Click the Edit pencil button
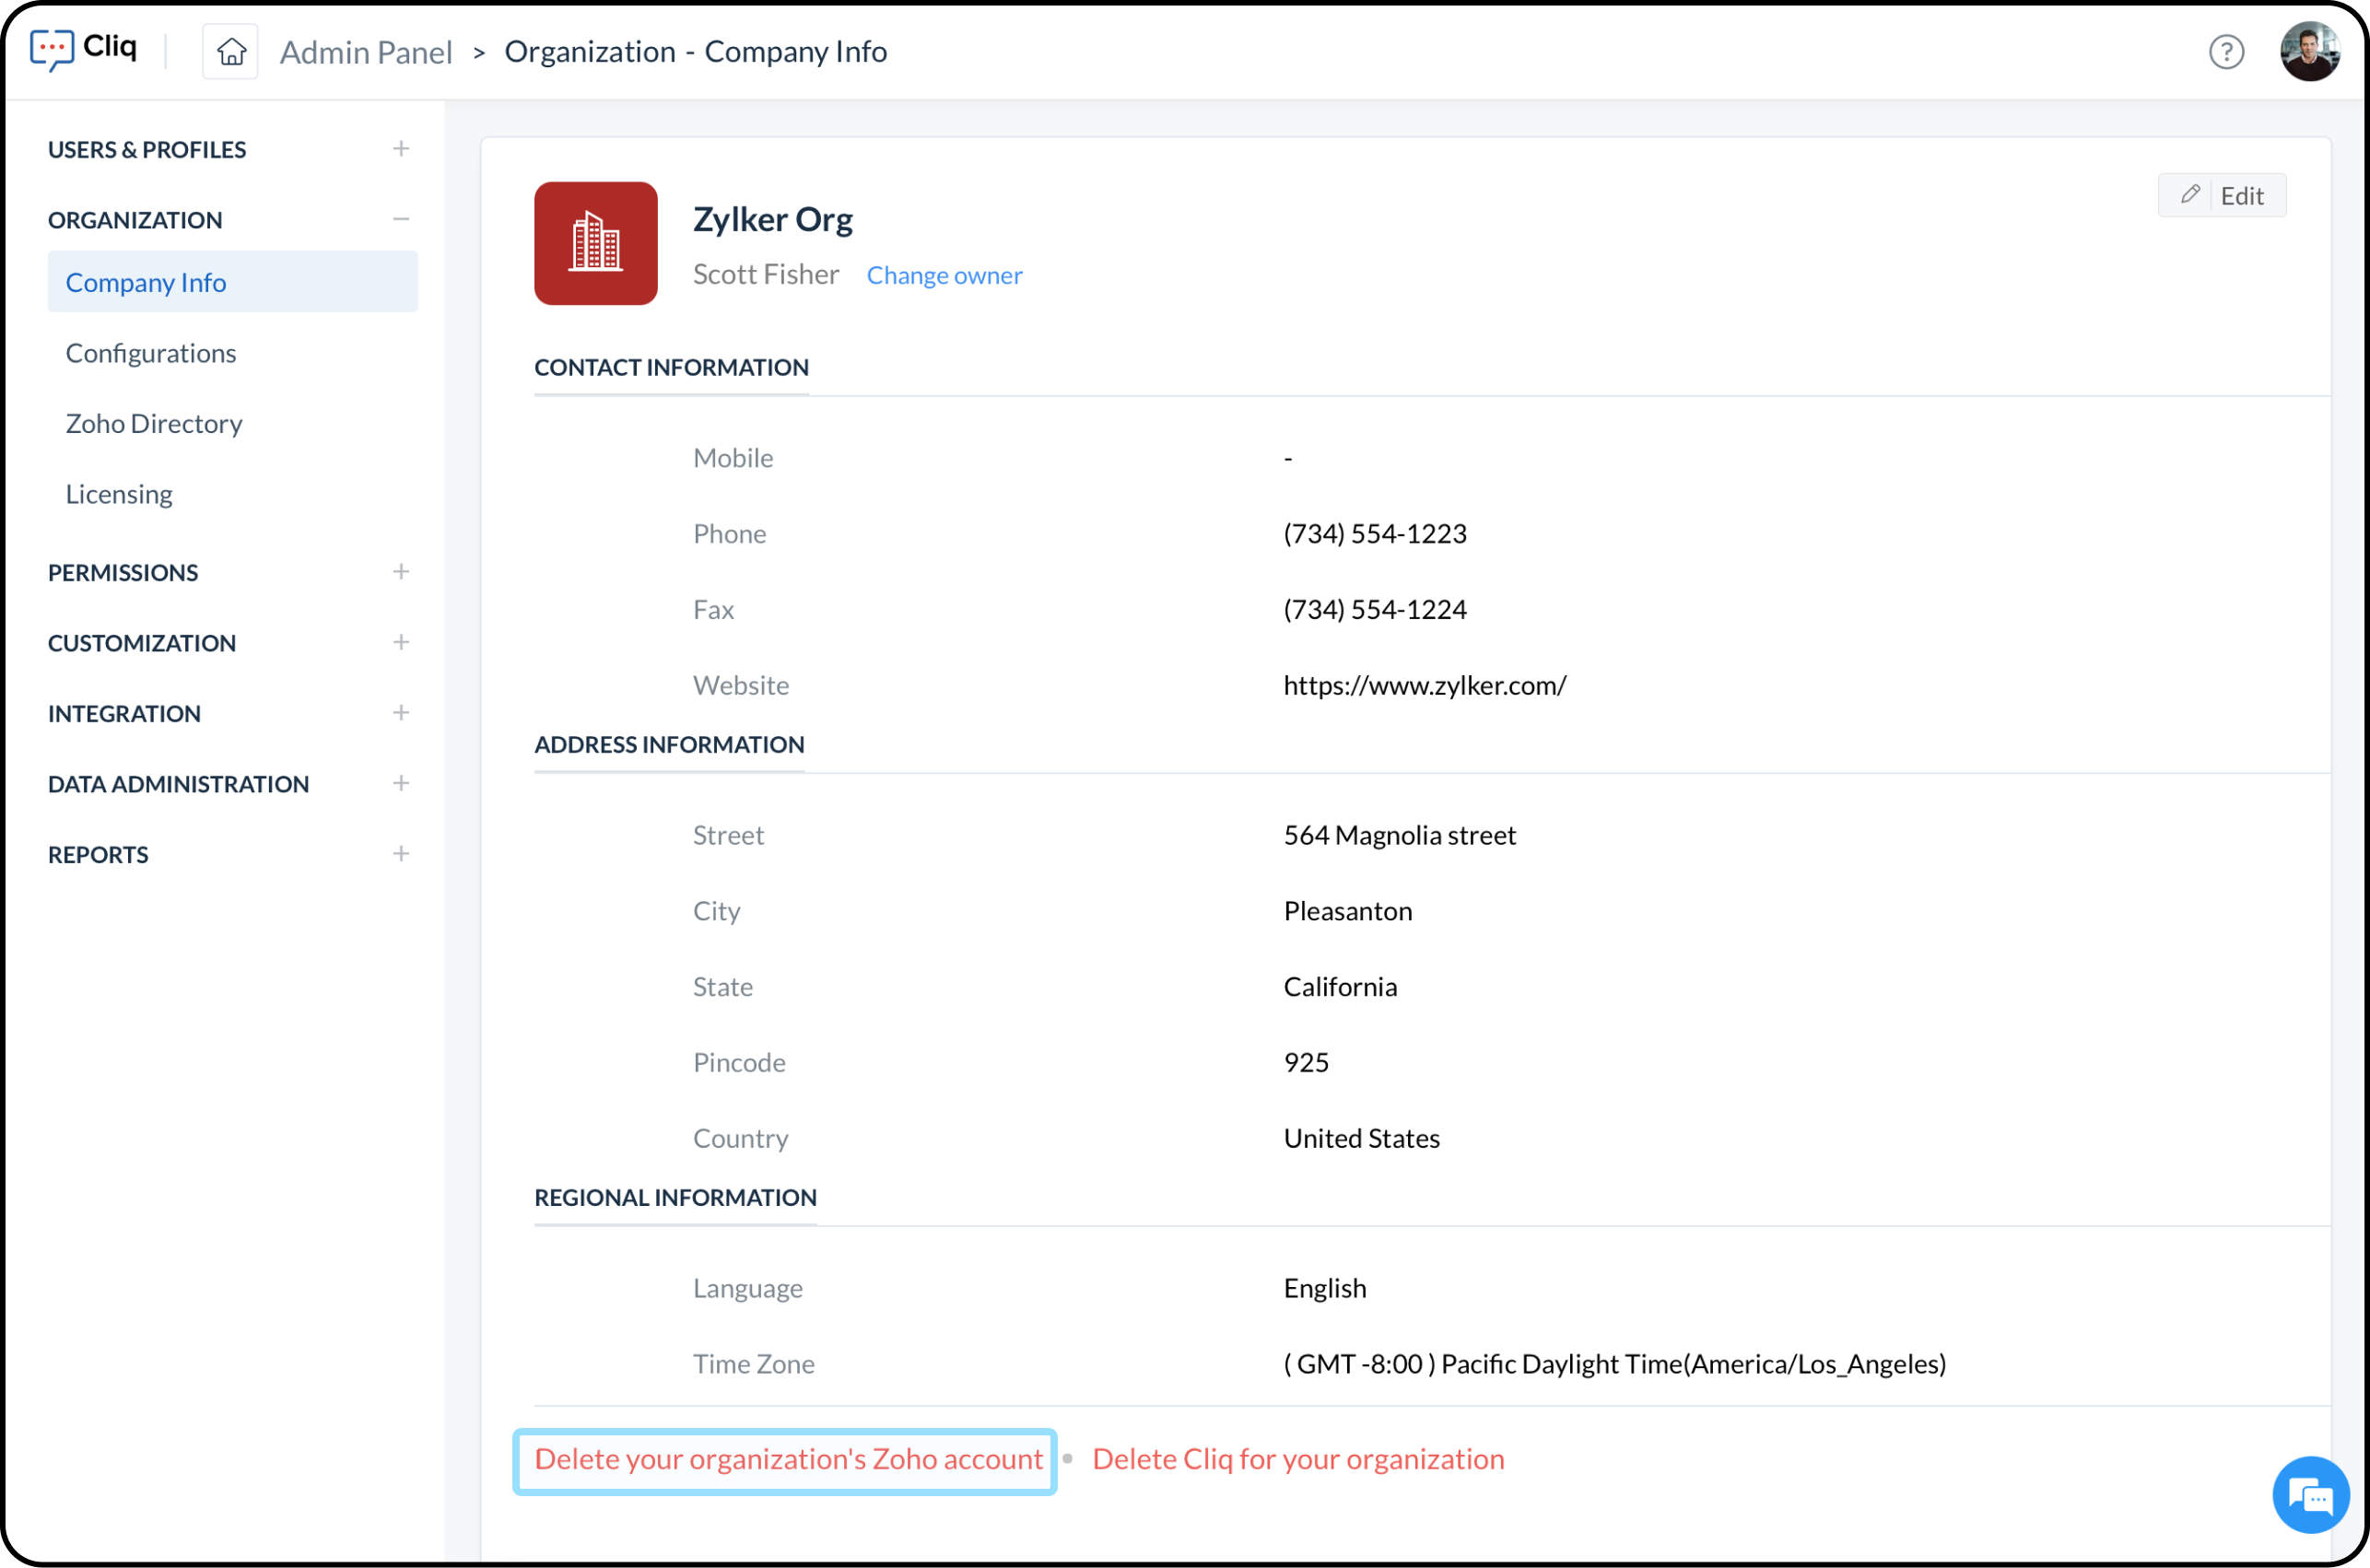2370x1568 pixels. pos(2222,195)
